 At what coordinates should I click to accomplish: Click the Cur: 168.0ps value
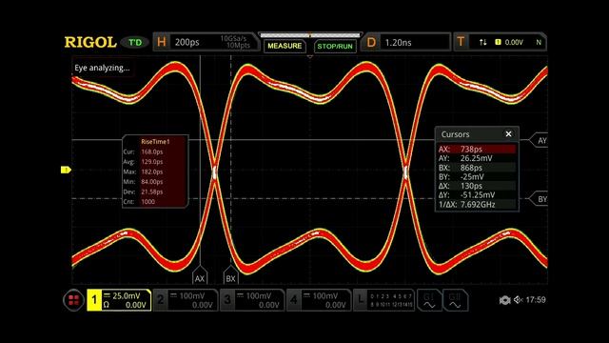[152, 151]
